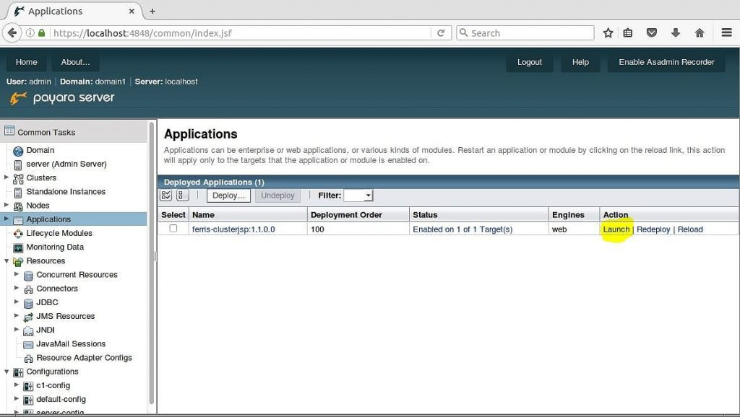Open Resource Adapter Configs tree item
This screenshot has height=417, width=740.
[84, 358]
